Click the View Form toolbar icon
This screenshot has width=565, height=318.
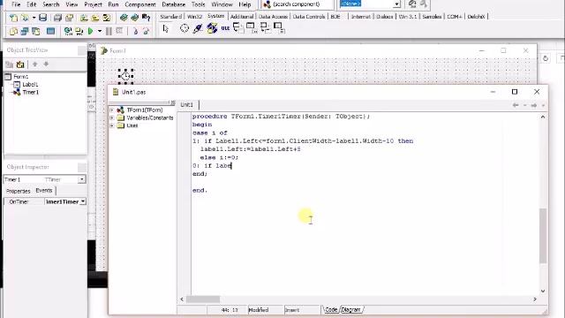click(25, 32)
